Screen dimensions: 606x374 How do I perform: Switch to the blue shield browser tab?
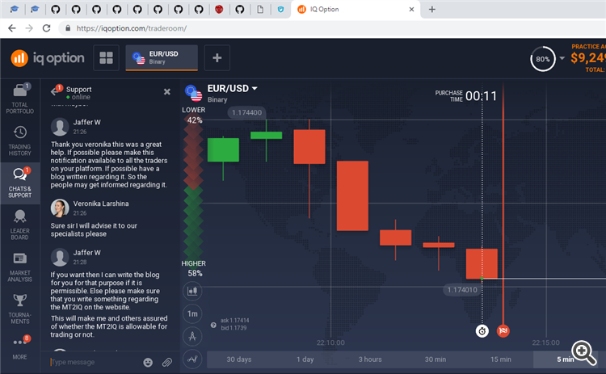tap(280, 9)
